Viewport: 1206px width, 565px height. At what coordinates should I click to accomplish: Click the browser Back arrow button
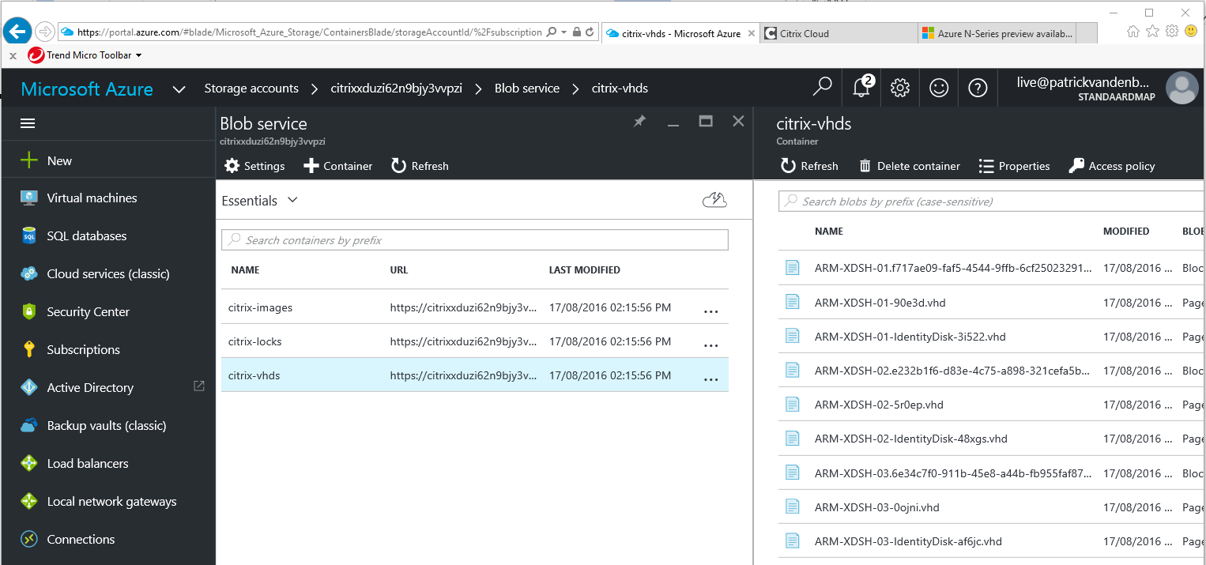click(x=17, y=32)
